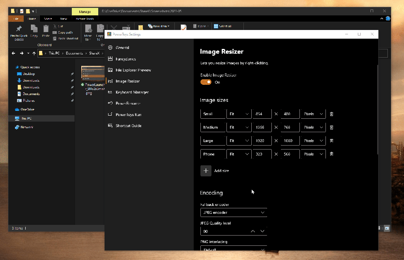Image resolution: width=404 pixels, height=260 pixels.
Task: Click the Add size button
Action: (x=206, y=171)
